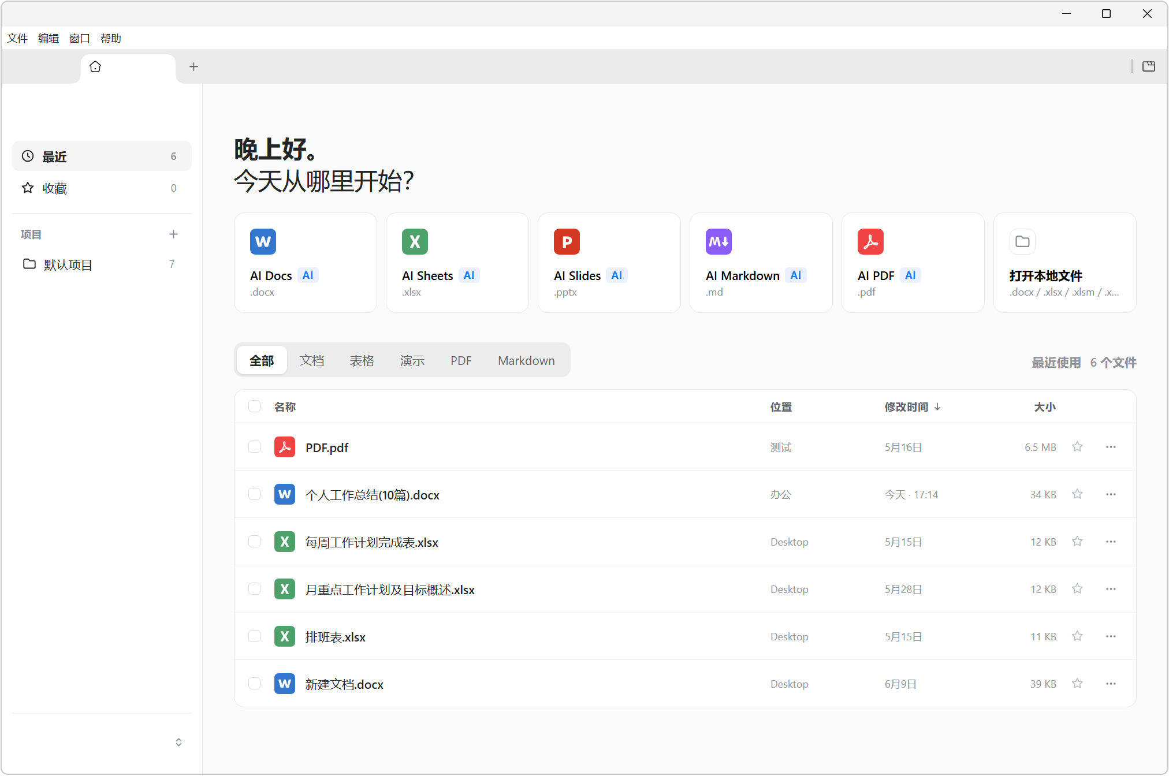
Task: Select 最近 in the sidebar
Action: [x=102, y=156]
